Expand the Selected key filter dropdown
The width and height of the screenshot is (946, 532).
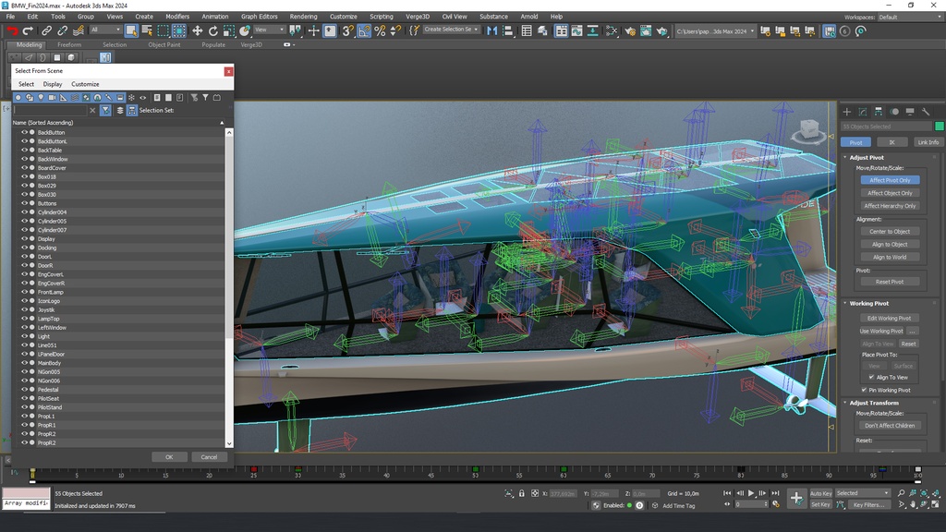pos(862,493)
